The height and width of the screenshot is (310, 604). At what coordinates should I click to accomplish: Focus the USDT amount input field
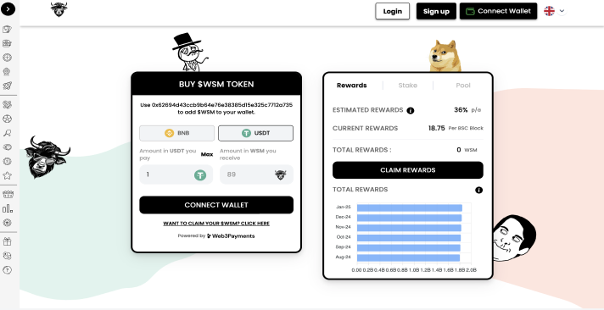pos(176,174)
